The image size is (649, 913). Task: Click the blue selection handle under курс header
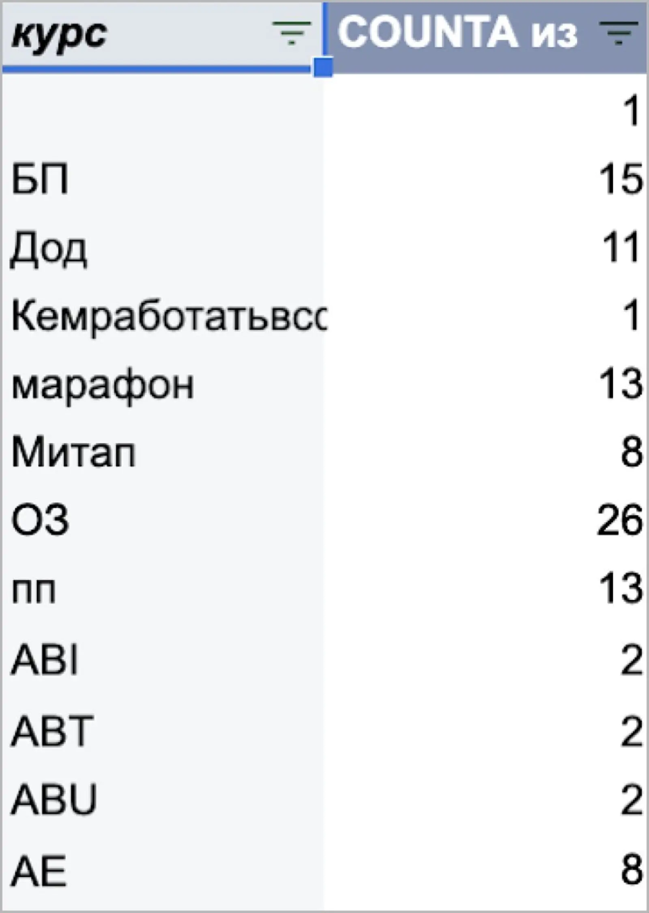323,67
